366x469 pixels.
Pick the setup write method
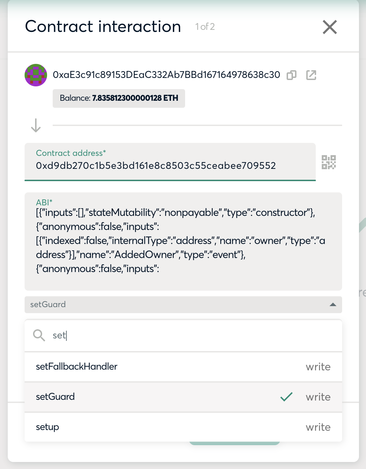tap(183, 427)
